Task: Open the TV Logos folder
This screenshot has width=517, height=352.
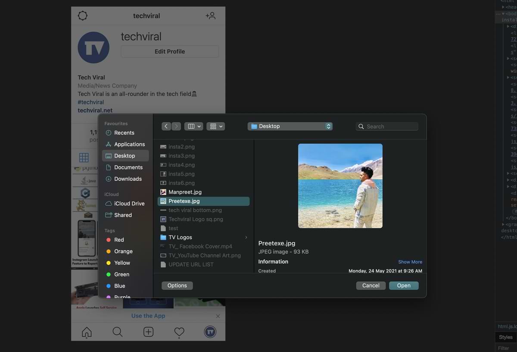Action: (203, 237)
